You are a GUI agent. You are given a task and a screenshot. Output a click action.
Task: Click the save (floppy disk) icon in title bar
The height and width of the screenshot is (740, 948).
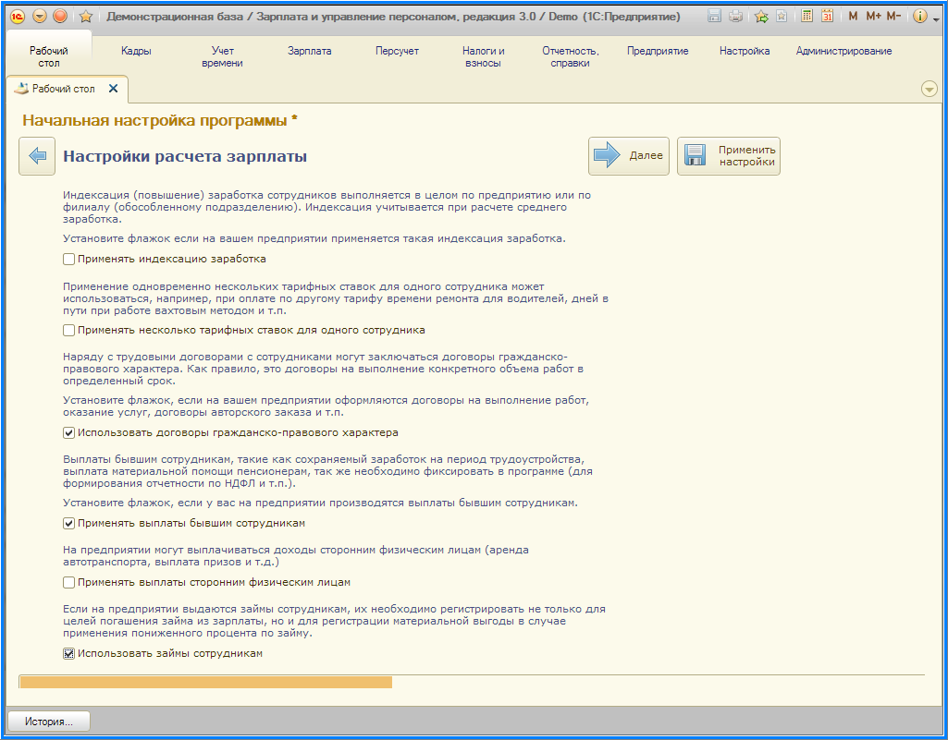[715, 17]
